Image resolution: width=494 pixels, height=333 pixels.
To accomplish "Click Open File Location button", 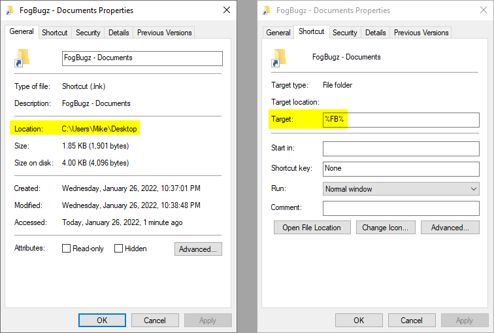I will pyautogui.click(x=312, y=228).
